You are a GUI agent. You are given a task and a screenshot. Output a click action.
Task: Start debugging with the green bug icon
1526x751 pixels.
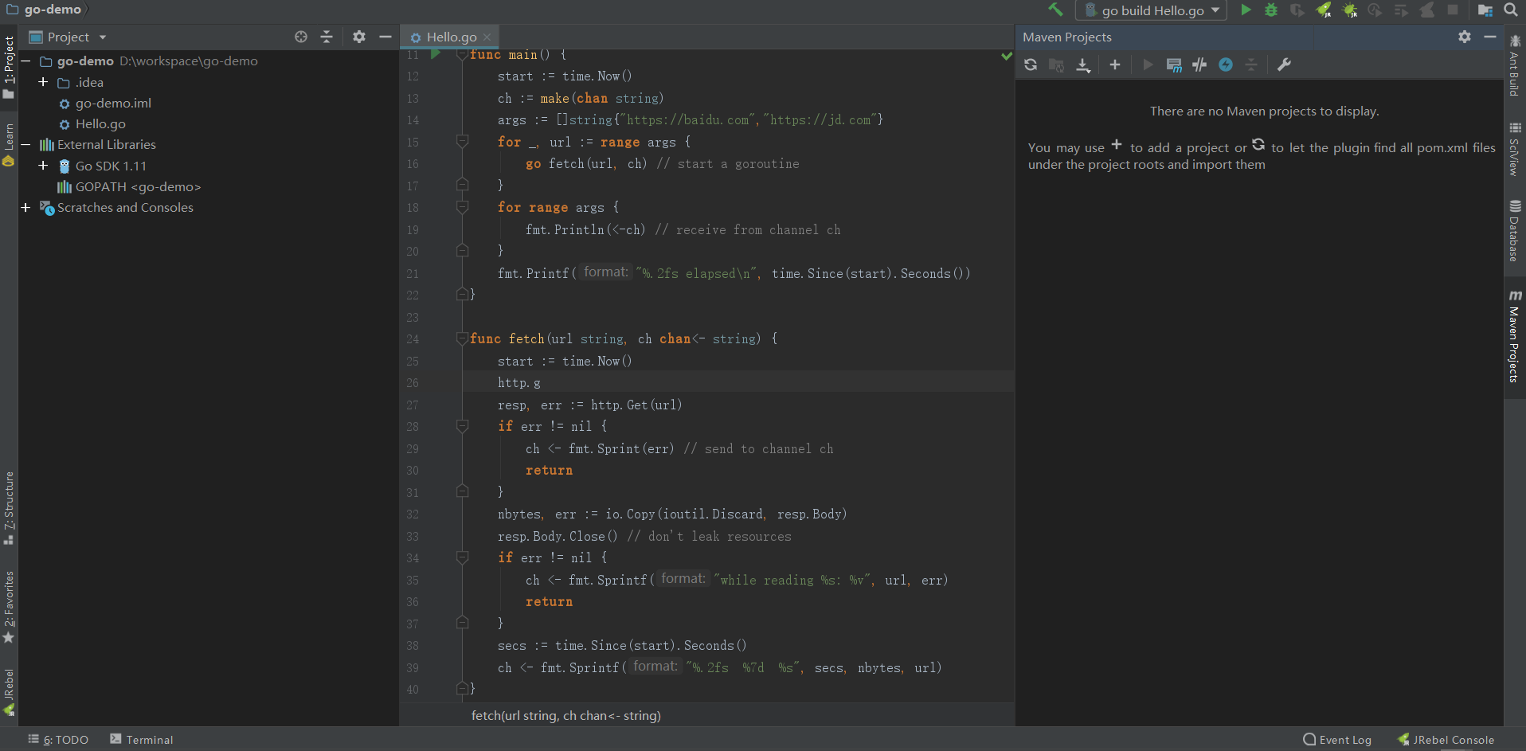pyautogui.click(x=1271, y=10)
